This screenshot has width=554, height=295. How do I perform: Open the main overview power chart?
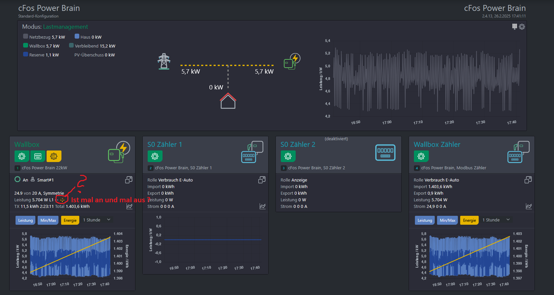tap(420, 82)
